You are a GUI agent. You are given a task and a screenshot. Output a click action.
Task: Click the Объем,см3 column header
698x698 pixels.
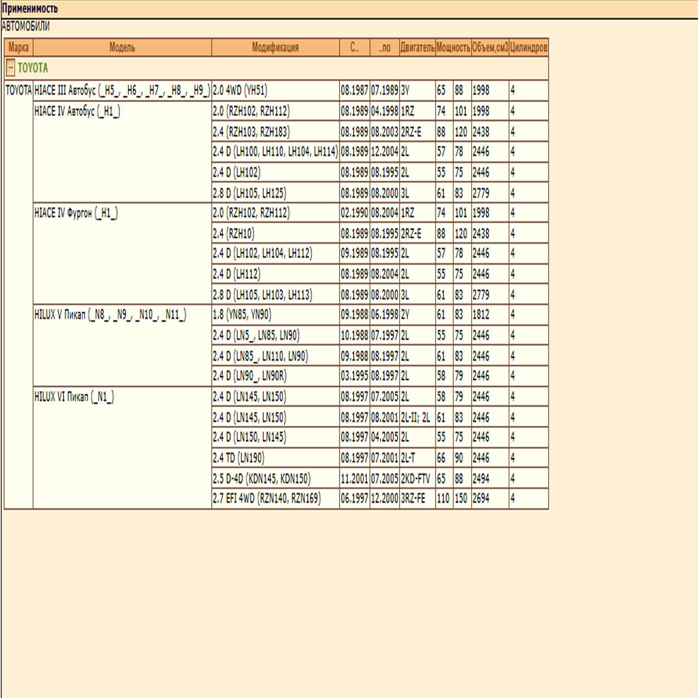pyautogui.click(x=490, y=48)
